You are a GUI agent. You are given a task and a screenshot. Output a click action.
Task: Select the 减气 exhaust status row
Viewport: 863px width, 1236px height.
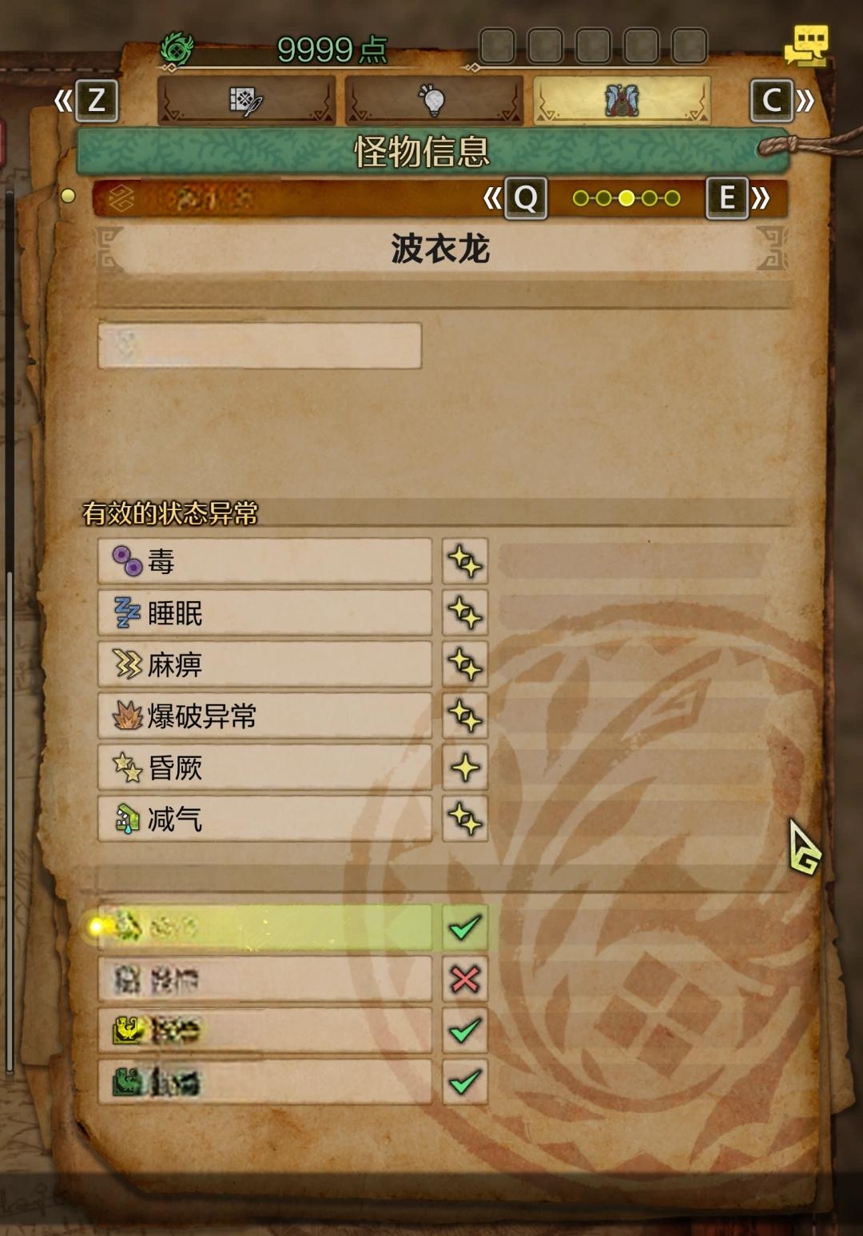264,819
